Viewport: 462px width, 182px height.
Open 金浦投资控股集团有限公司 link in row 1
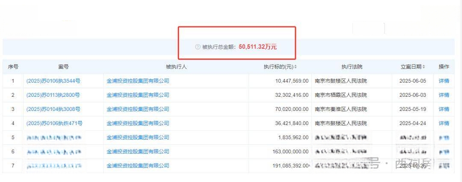(x=138, y=81)
